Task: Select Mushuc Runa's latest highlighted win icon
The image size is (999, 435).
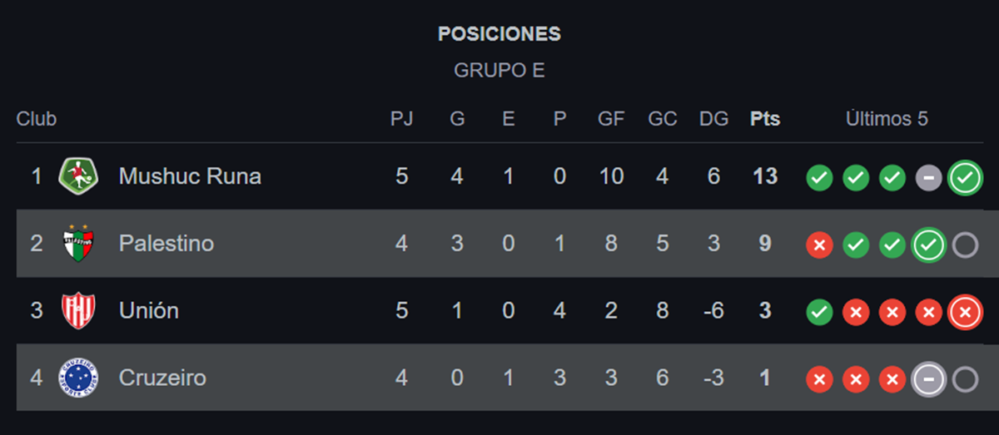Action: pos(965,177)
